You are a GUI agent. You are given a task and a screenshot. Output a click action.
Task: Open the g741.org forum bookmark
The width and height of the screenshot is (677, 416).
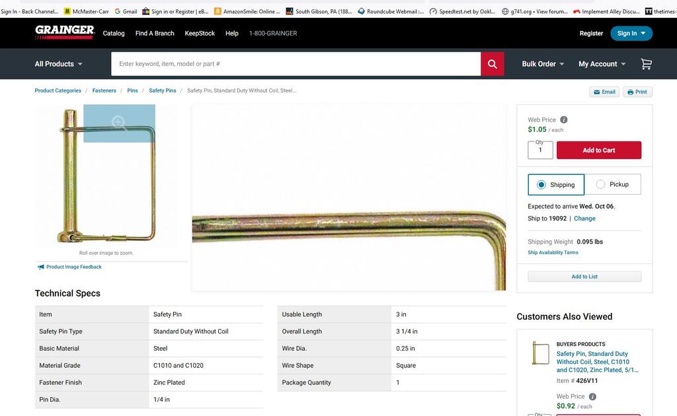[x=534, y=12]
